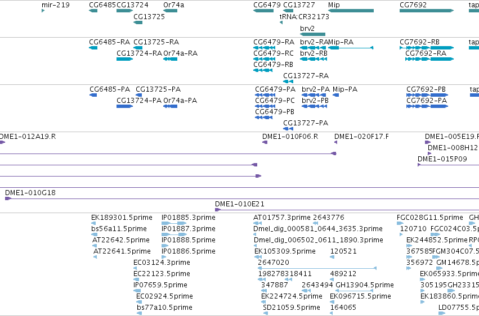Click the SD21059.5prime EST label
The height and width of the screenshot is (316, 479).
click(292, 308)
